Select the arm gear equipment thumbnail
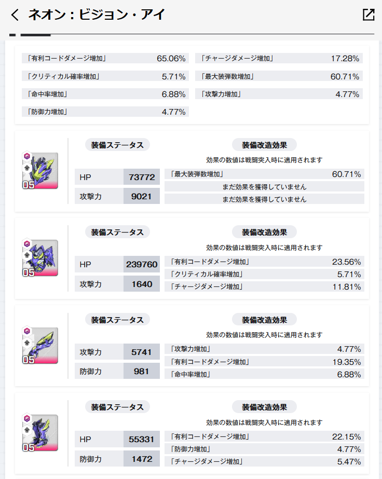The height and width of the screenshot is (479, 382). point(40,346)
